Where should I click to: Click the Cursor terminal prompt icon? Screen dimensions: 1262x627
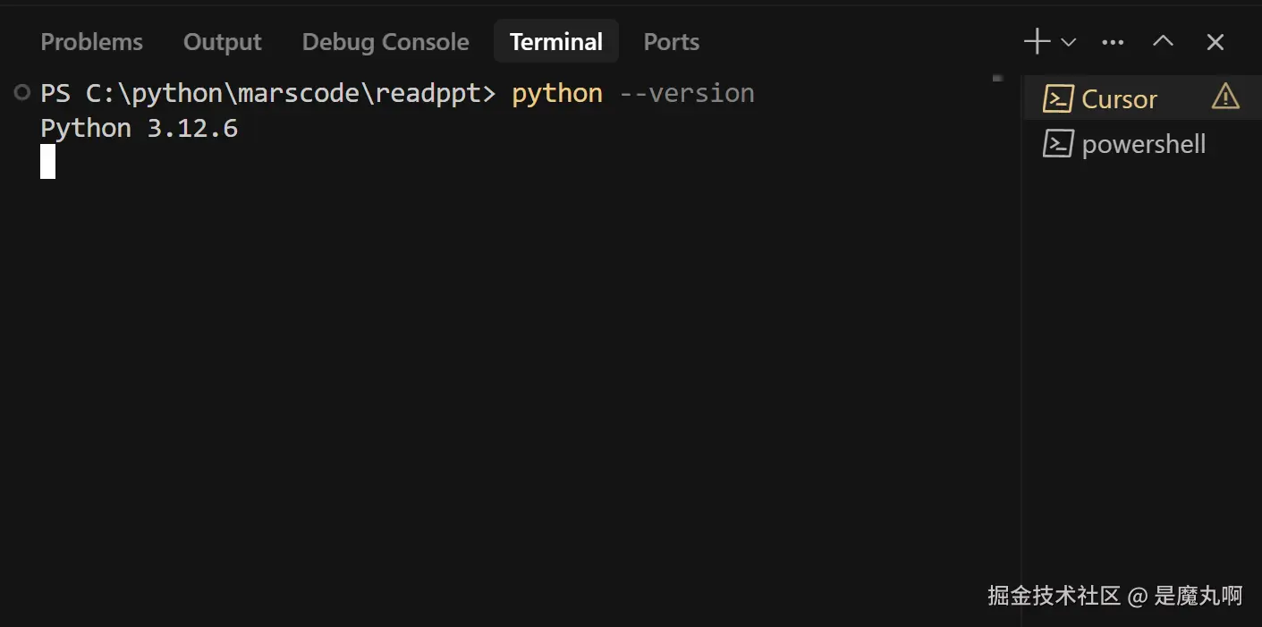tap(1058, 97)
